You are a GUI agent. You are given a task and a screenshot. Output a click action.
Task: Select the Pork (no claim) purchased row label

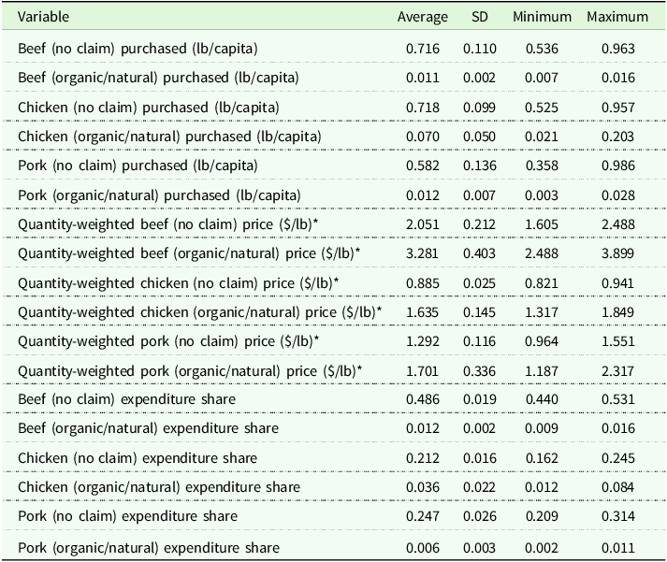point(138,166)
